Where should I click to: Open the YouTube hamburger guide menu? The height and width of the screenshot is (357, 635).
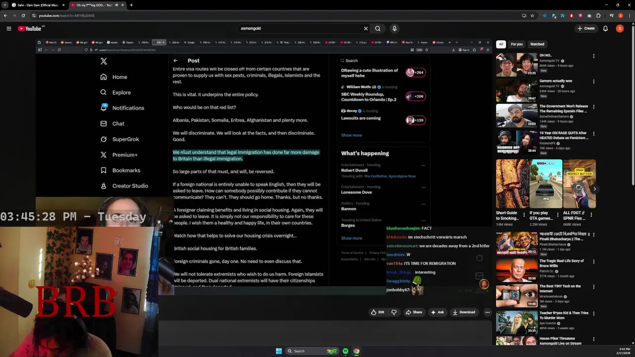click(8, 29)
